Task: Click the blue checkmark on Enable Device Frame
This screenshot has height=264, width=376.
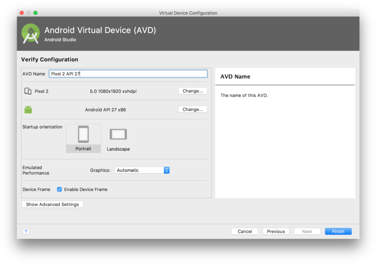Action: tap(59, 189)
